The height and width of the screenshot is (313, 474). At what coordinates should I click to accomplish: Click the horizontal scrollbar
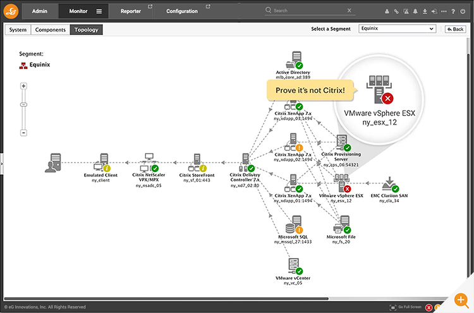166,299
